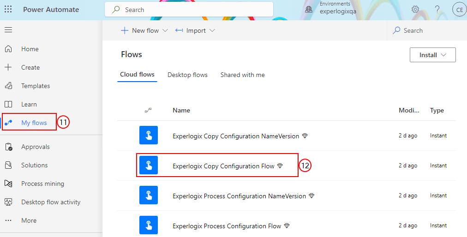Click icon for Experlogix Process Configuration NameVersion
The width and height of the screenshot is (467, 237).
click(x=149, y=195)
